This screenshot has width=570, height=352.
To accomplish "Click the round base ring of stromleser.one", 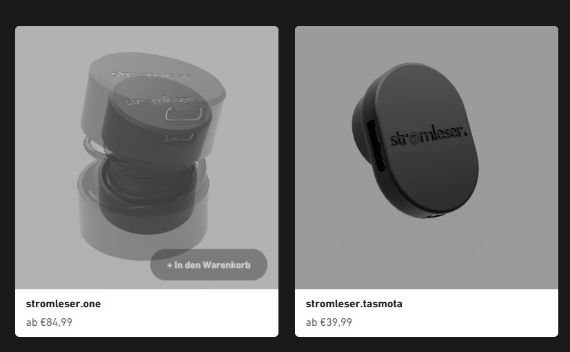I will point(143,211).
